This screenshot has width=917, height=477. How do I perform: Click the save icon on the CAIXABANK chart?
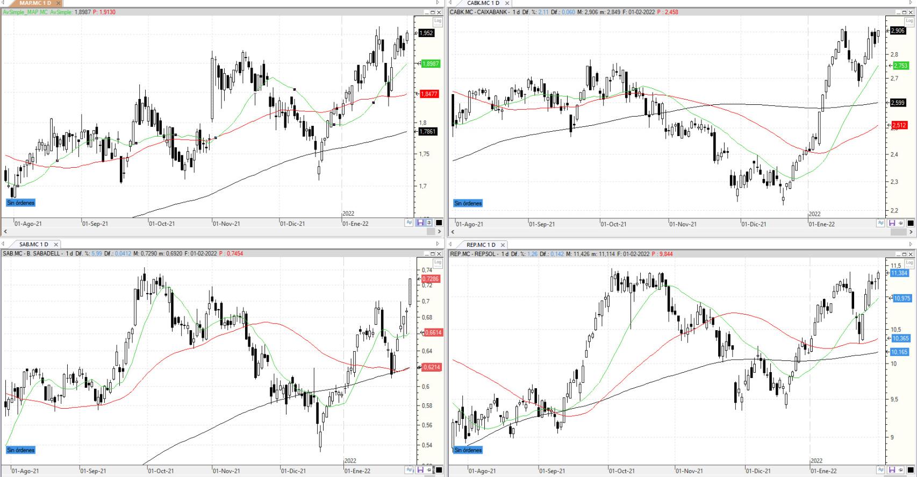(892, 223)
